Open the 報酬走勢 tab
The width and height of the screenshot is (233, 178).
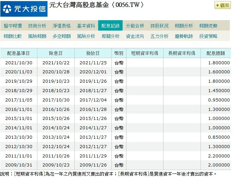tap(208, 26)
